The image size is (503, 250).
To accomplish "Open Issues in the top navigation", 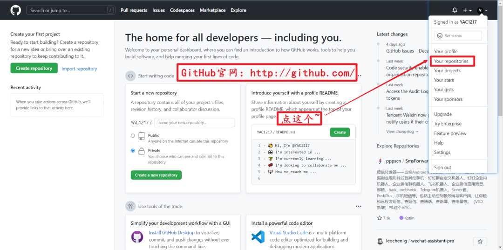I will [158, 10].
